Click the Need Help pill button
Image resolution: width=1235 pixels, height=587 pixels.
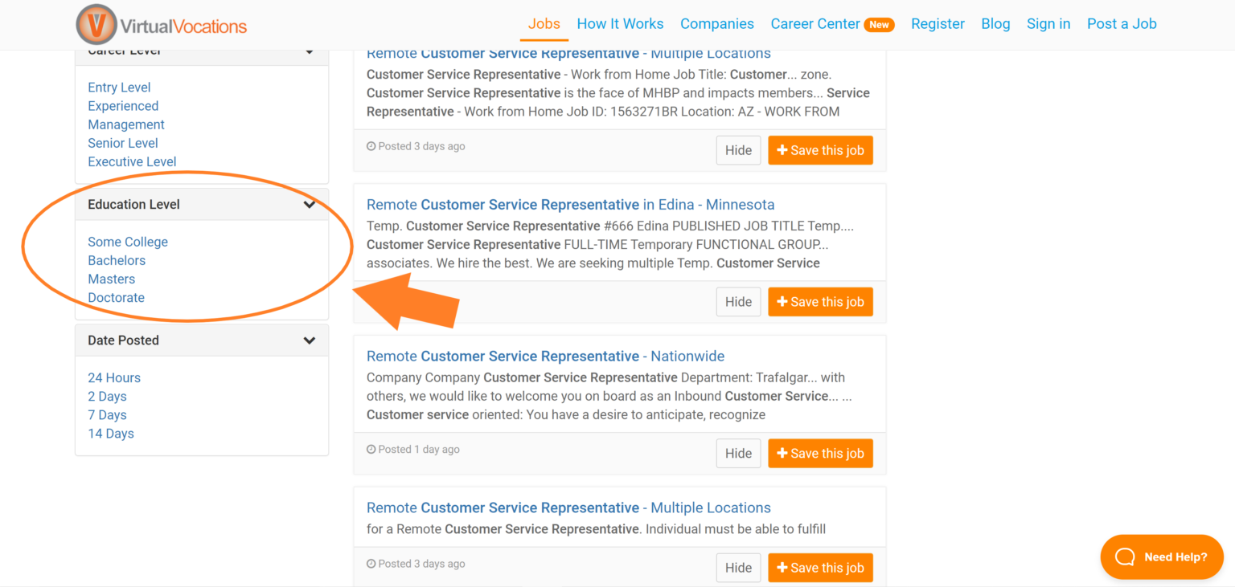[1161, 556]
